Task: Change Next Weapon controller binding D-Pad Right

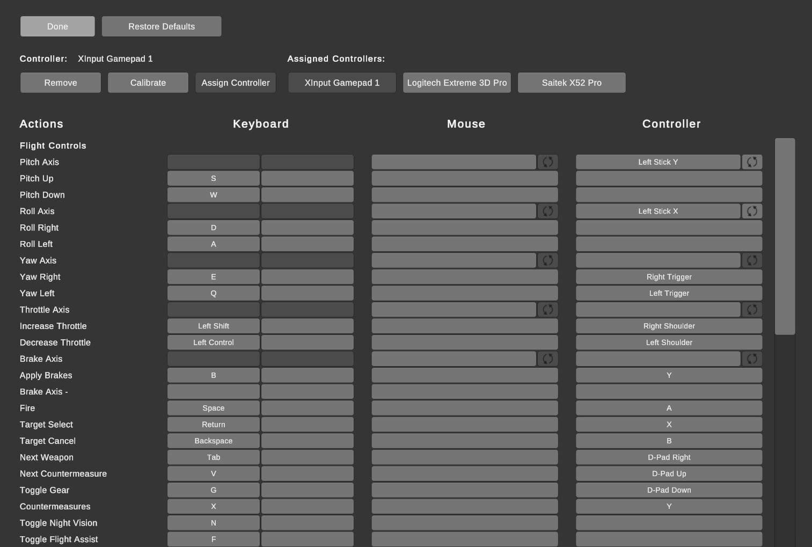Action: (669, 457)
